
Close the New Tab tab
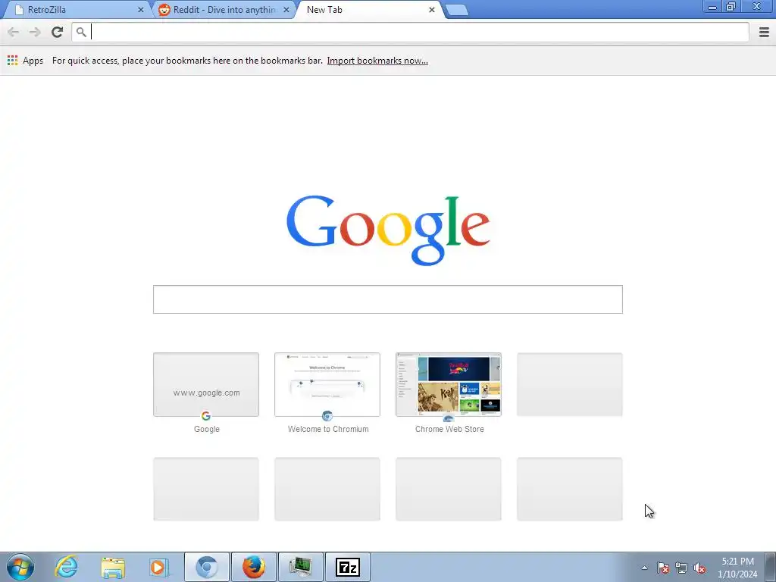431,9
